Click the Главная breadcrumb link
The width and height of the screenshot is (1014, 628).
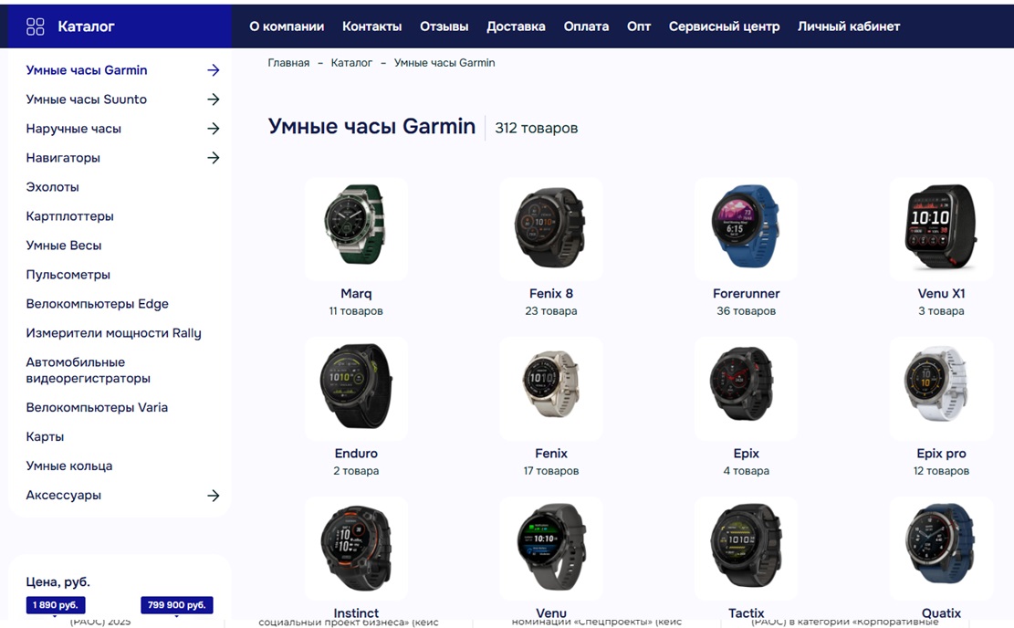[x=288, y=63]
